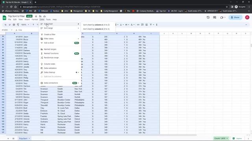Click the Move to folder icon
Viewport: 252px width, 141px height.
[x=40, y=16]
